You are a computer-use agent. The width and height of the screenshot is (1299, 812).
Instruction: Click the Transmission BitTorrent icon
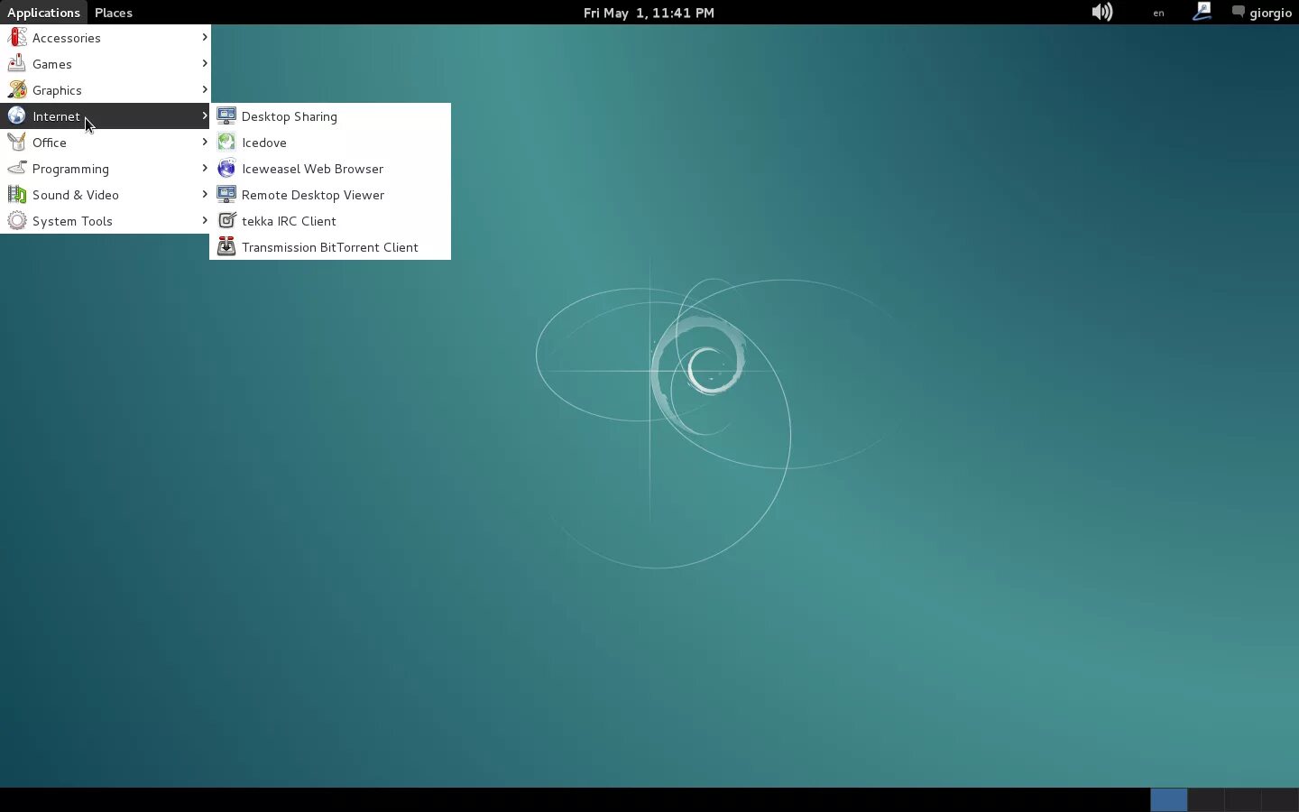click(226, 246)
